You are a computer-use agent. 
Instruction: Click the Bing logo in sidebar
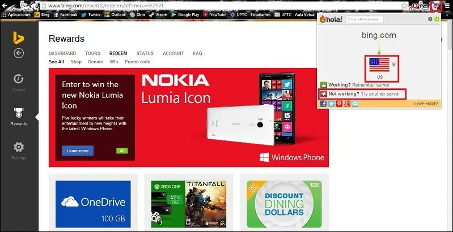[19, 38]
